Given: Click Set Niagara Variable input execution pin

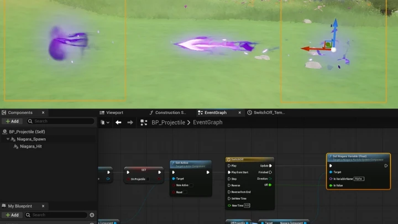Looking at the screenshot, I should coord(331,166).
